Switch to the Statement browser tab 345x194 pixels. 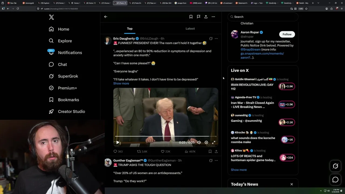click(x=241, y=3)
